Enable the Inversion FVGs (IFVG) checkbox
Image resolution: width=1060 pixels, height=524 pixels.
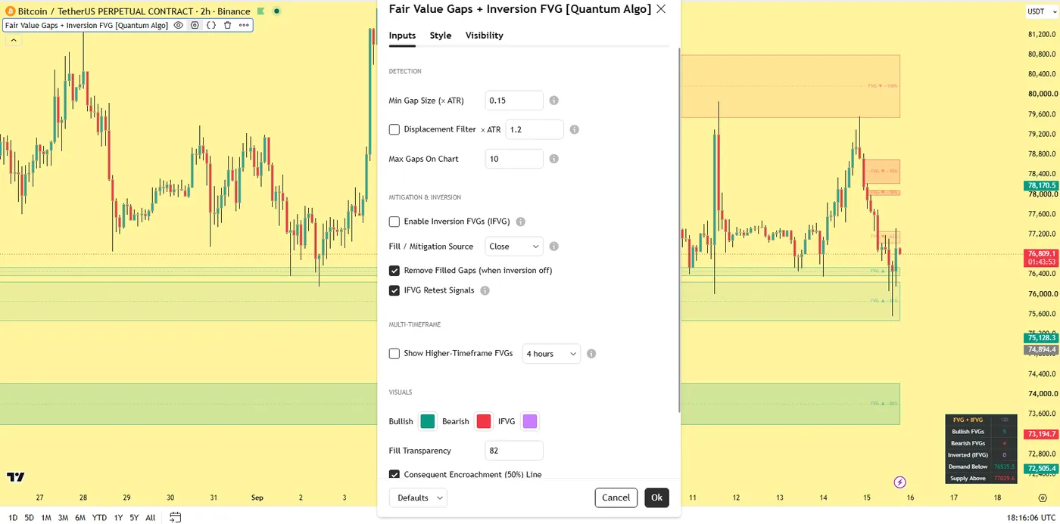[x=394, y=222]
